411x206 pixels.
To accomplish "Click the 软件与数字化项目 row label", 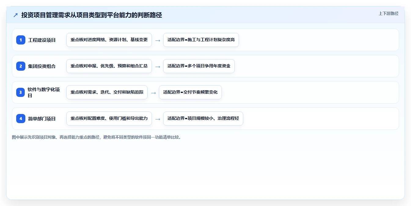I will [x=44, y=92].
